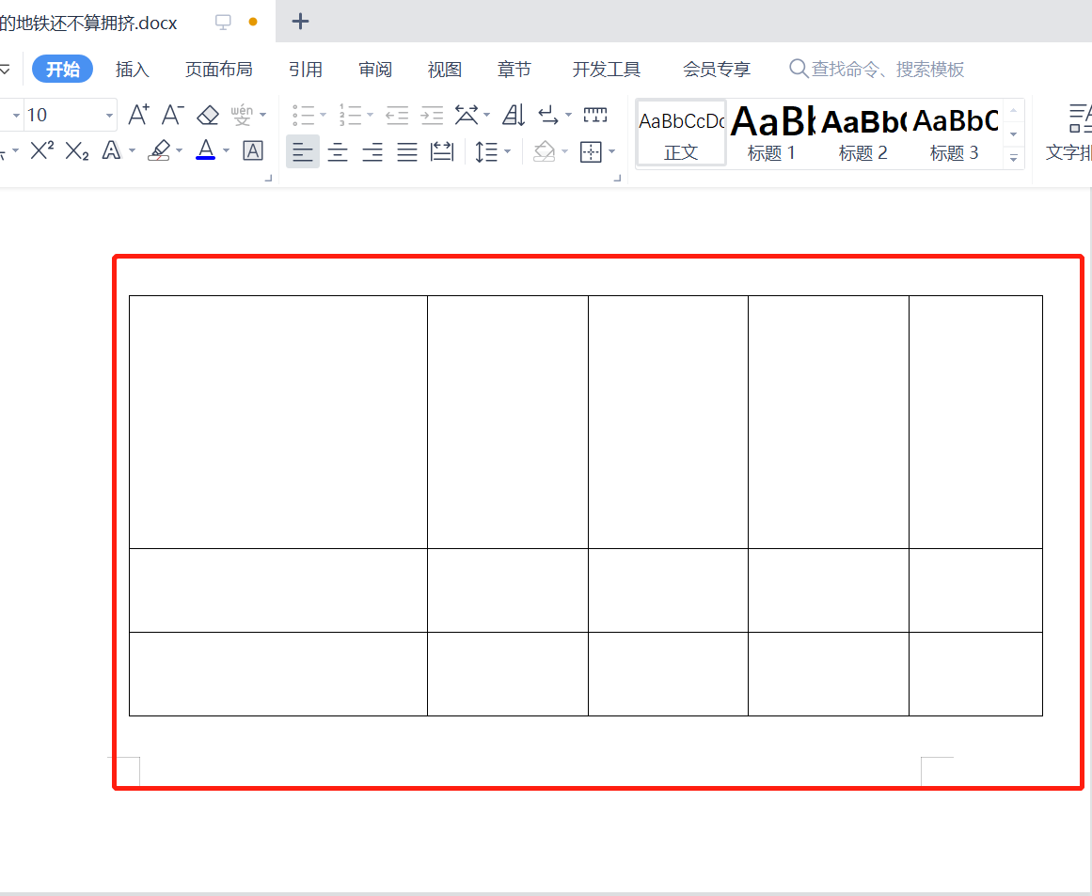Apply distributed alignment
The width and height of the screenshot is (1092, 896).
[x=442, y=151]
